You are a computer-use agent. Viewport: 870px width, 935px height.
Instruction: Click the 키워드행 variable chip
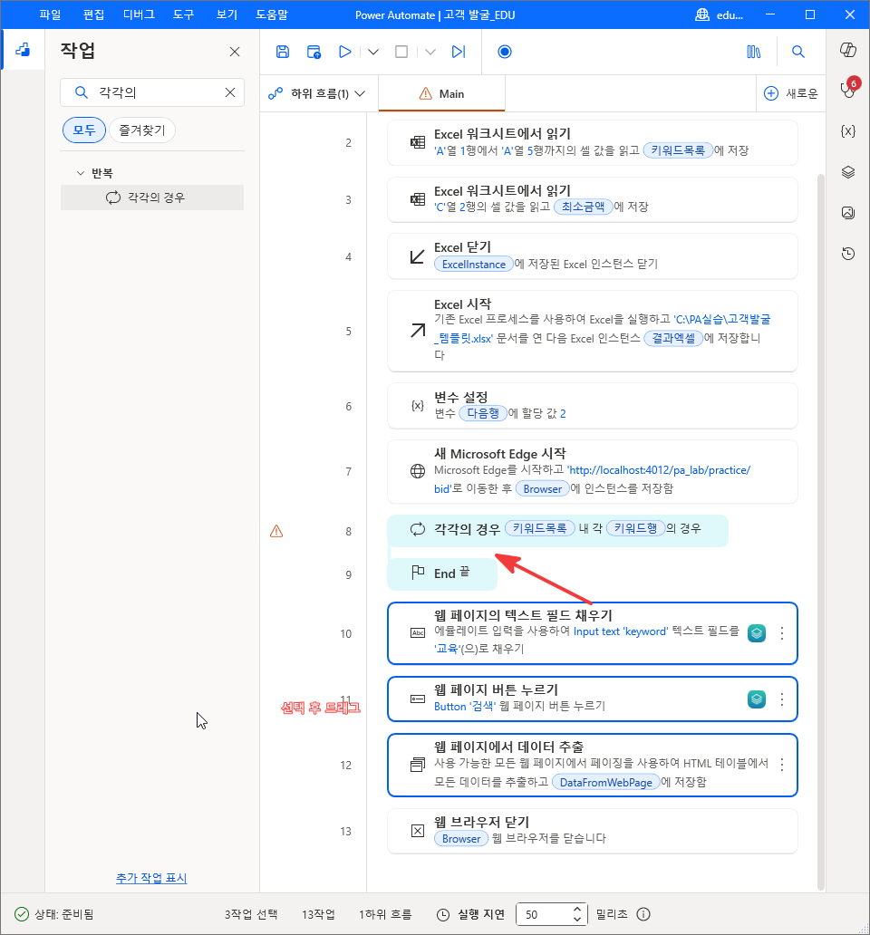point(635,528)
